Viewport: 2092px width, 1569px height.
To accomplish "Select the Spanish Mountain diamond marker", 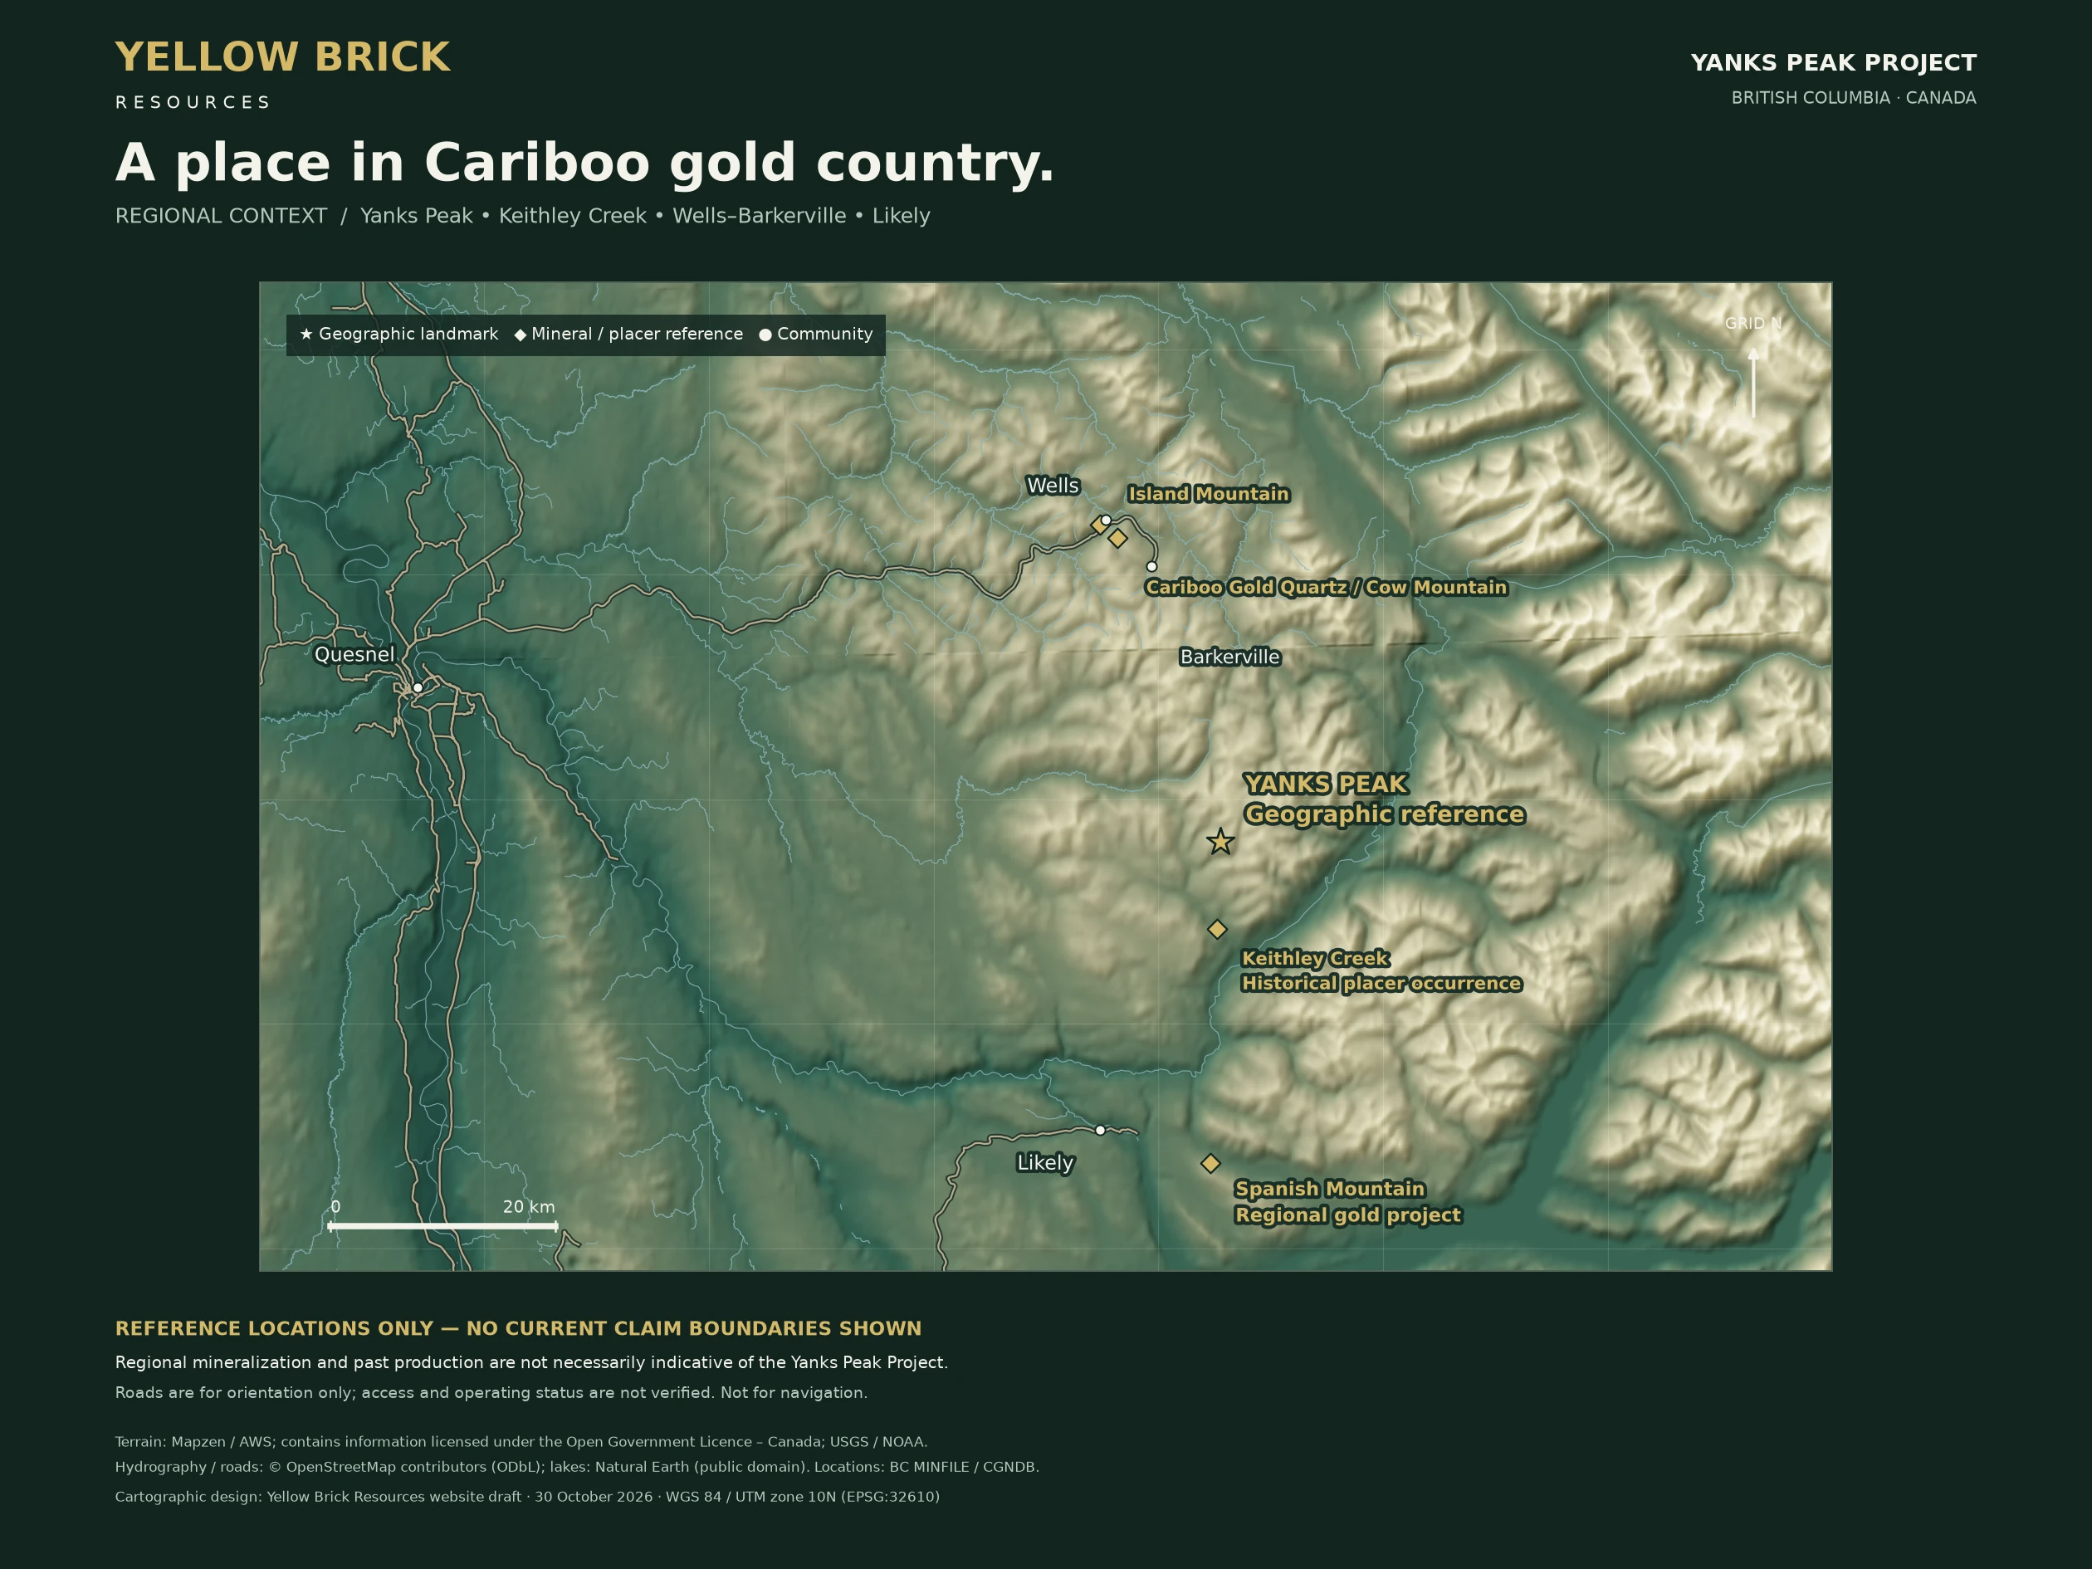I will click(1210, 1163).
